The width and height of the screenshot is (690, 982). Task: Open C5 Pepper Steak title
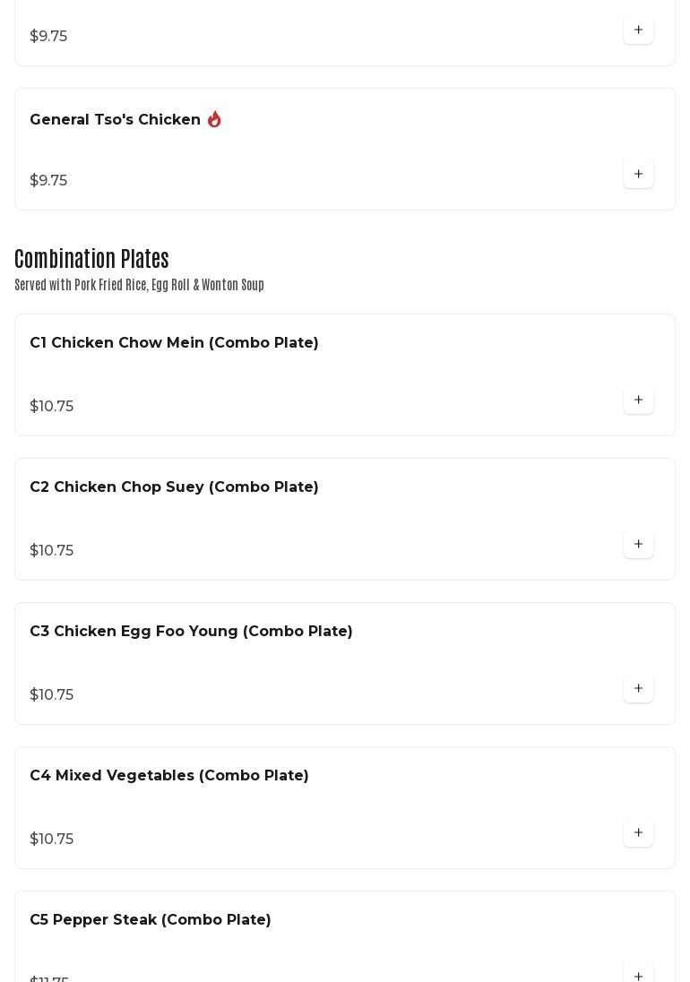click(x=150, y=920)
